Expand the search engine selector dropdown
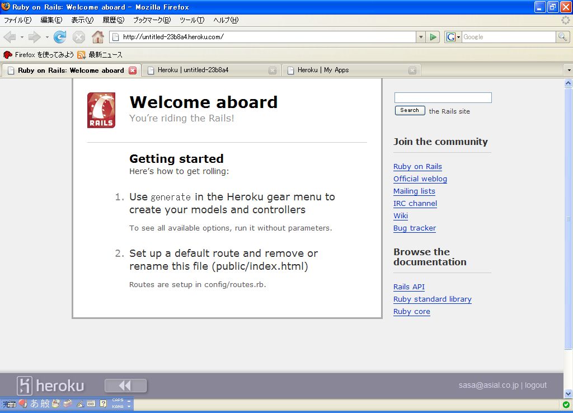Image resolution: width=573 pixels, height=413 pixels. (453, 37)
